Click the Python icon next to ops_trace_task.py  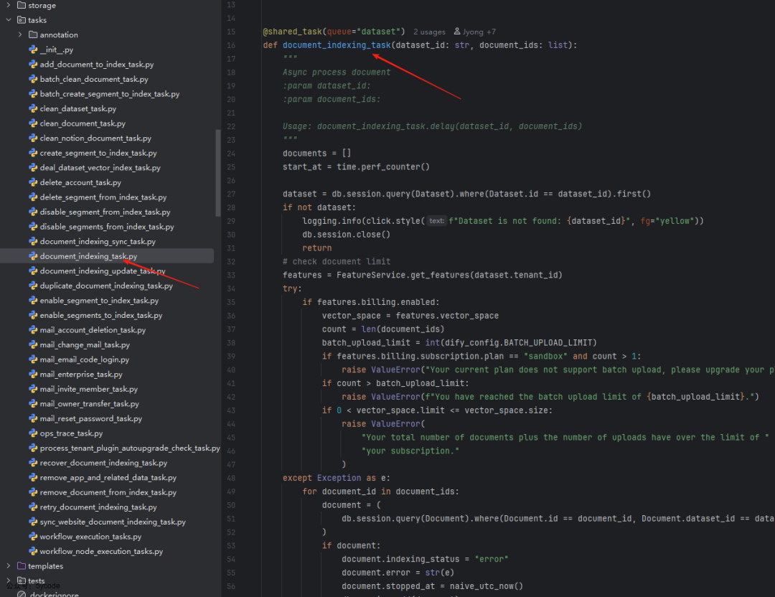(x=33, y=433)
